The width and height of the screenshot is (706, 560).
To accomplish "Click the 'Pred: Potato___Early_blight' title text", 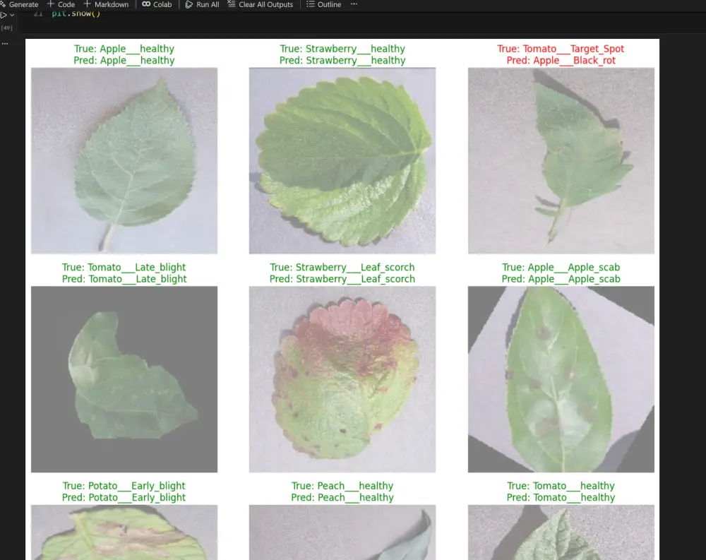I will 124,497.
